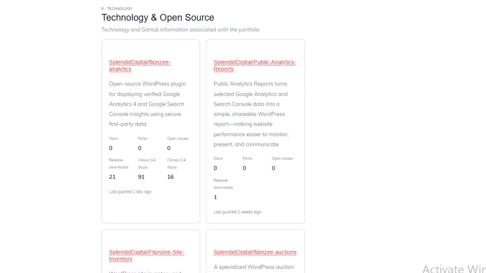Screen dimensions: 486x273
Task: Click 'Clones (14 days)' label
Action: pos(176,163)
